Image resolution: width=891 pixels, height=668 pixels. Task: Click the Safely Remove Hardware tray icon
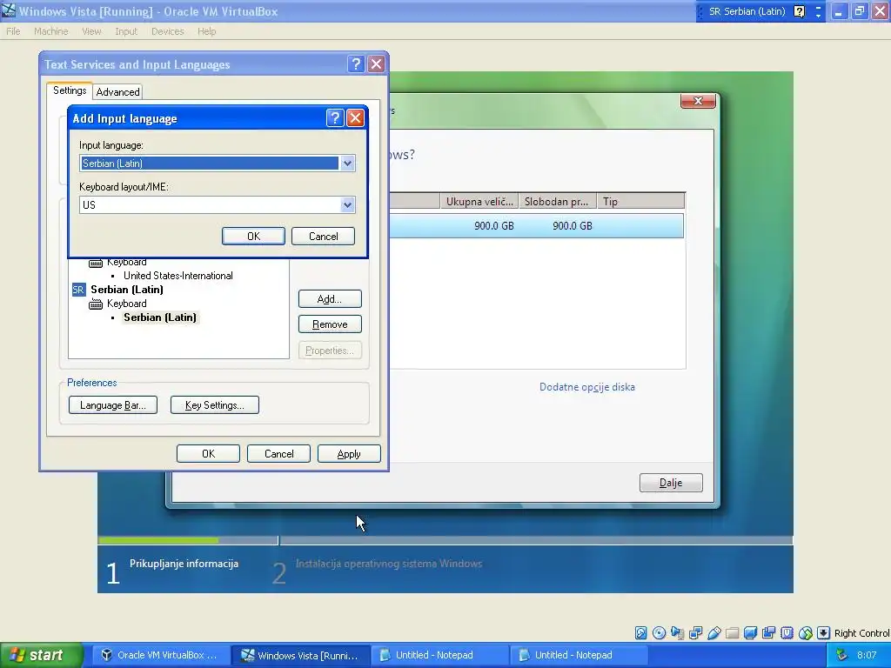click(x=842, y=655)
